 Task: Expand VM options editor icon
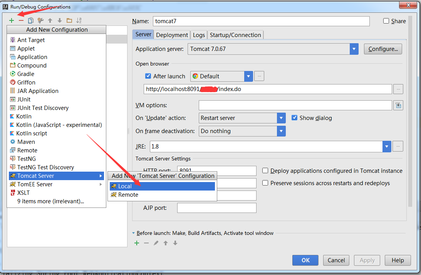click(398, 105)
